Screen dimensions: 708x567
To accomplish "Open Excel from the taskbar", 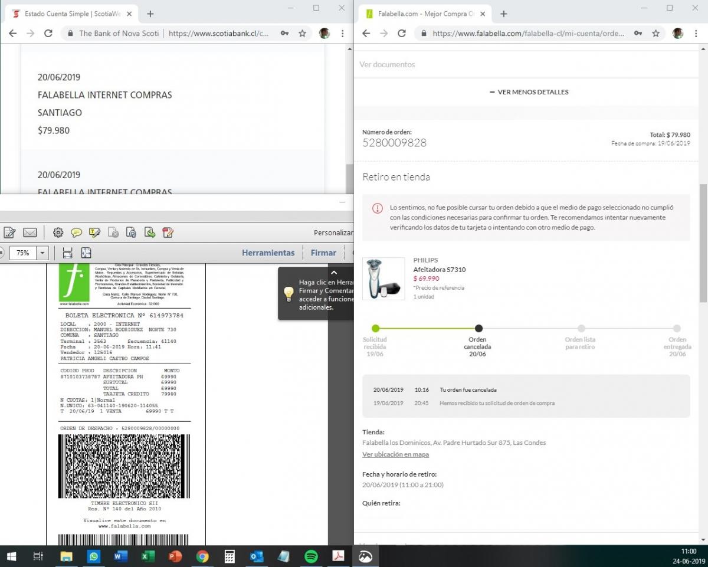I will point(148,556).
